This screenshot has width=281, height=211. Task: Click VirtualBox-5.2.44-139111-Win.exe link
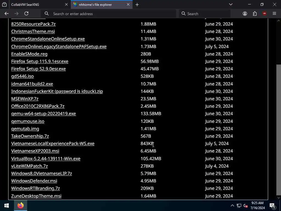tap(46, 159)
